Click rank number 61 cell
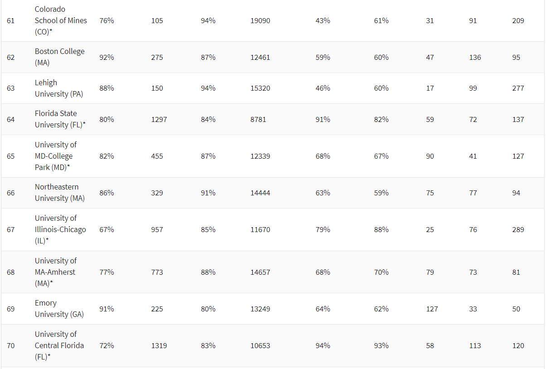The image size is (546, 369). (11, 21)
